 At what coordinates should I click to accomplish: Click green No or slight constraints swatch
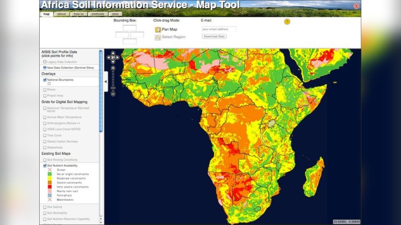[50, 174]
